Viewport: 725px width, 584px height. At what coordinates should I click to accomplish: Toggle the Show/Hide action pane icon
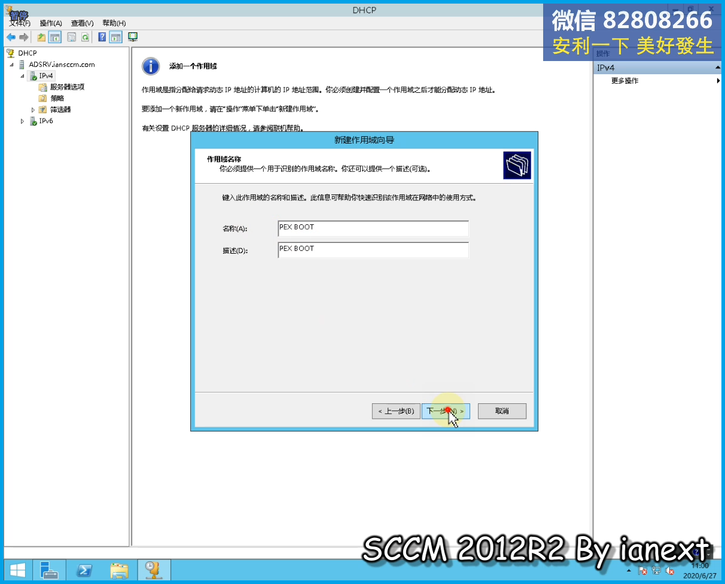click(x=116, y=37)
